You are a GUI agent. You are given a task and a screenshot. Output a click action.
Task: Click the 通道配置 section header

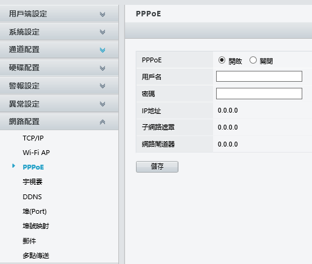tap(59, 50)
